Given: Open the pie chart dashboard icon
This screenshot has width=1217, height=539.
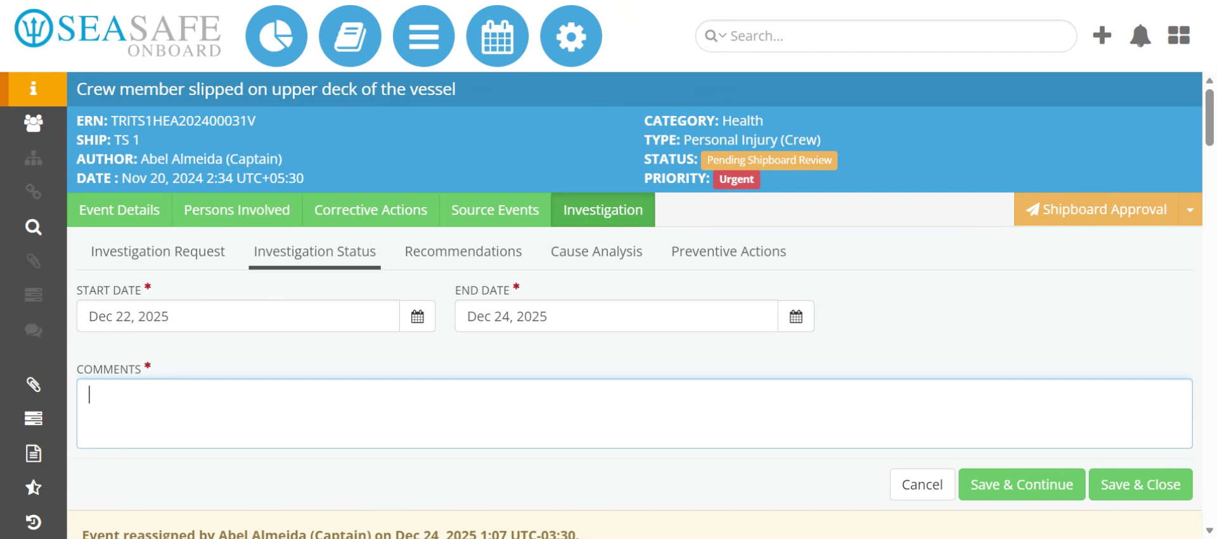Looking at the screenshot, I should click(276, 36).
